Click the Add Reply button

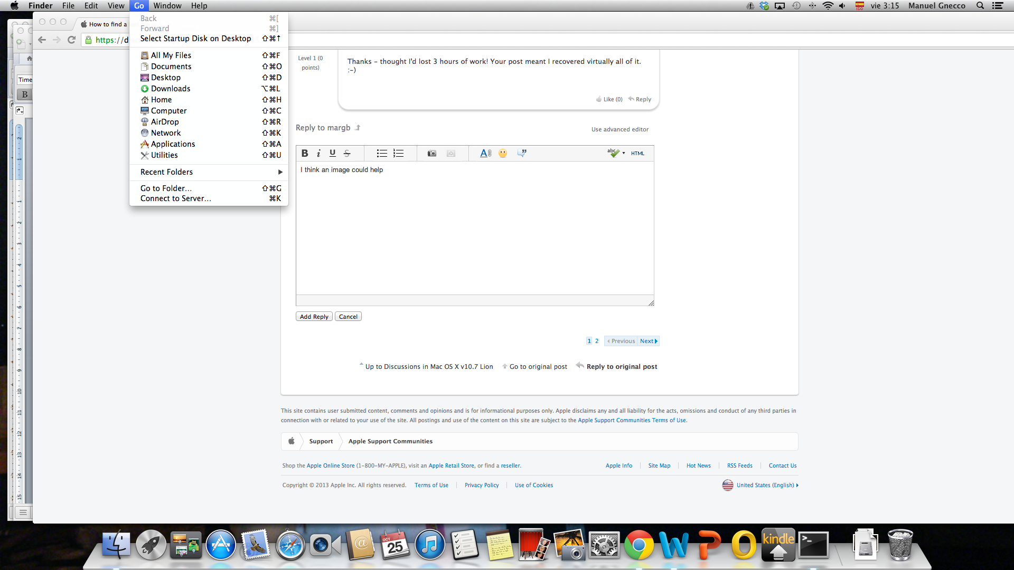click(314, 317)
